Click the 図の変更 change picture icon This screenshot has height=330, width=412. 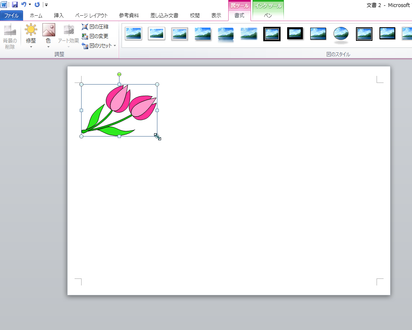(85, 36)
